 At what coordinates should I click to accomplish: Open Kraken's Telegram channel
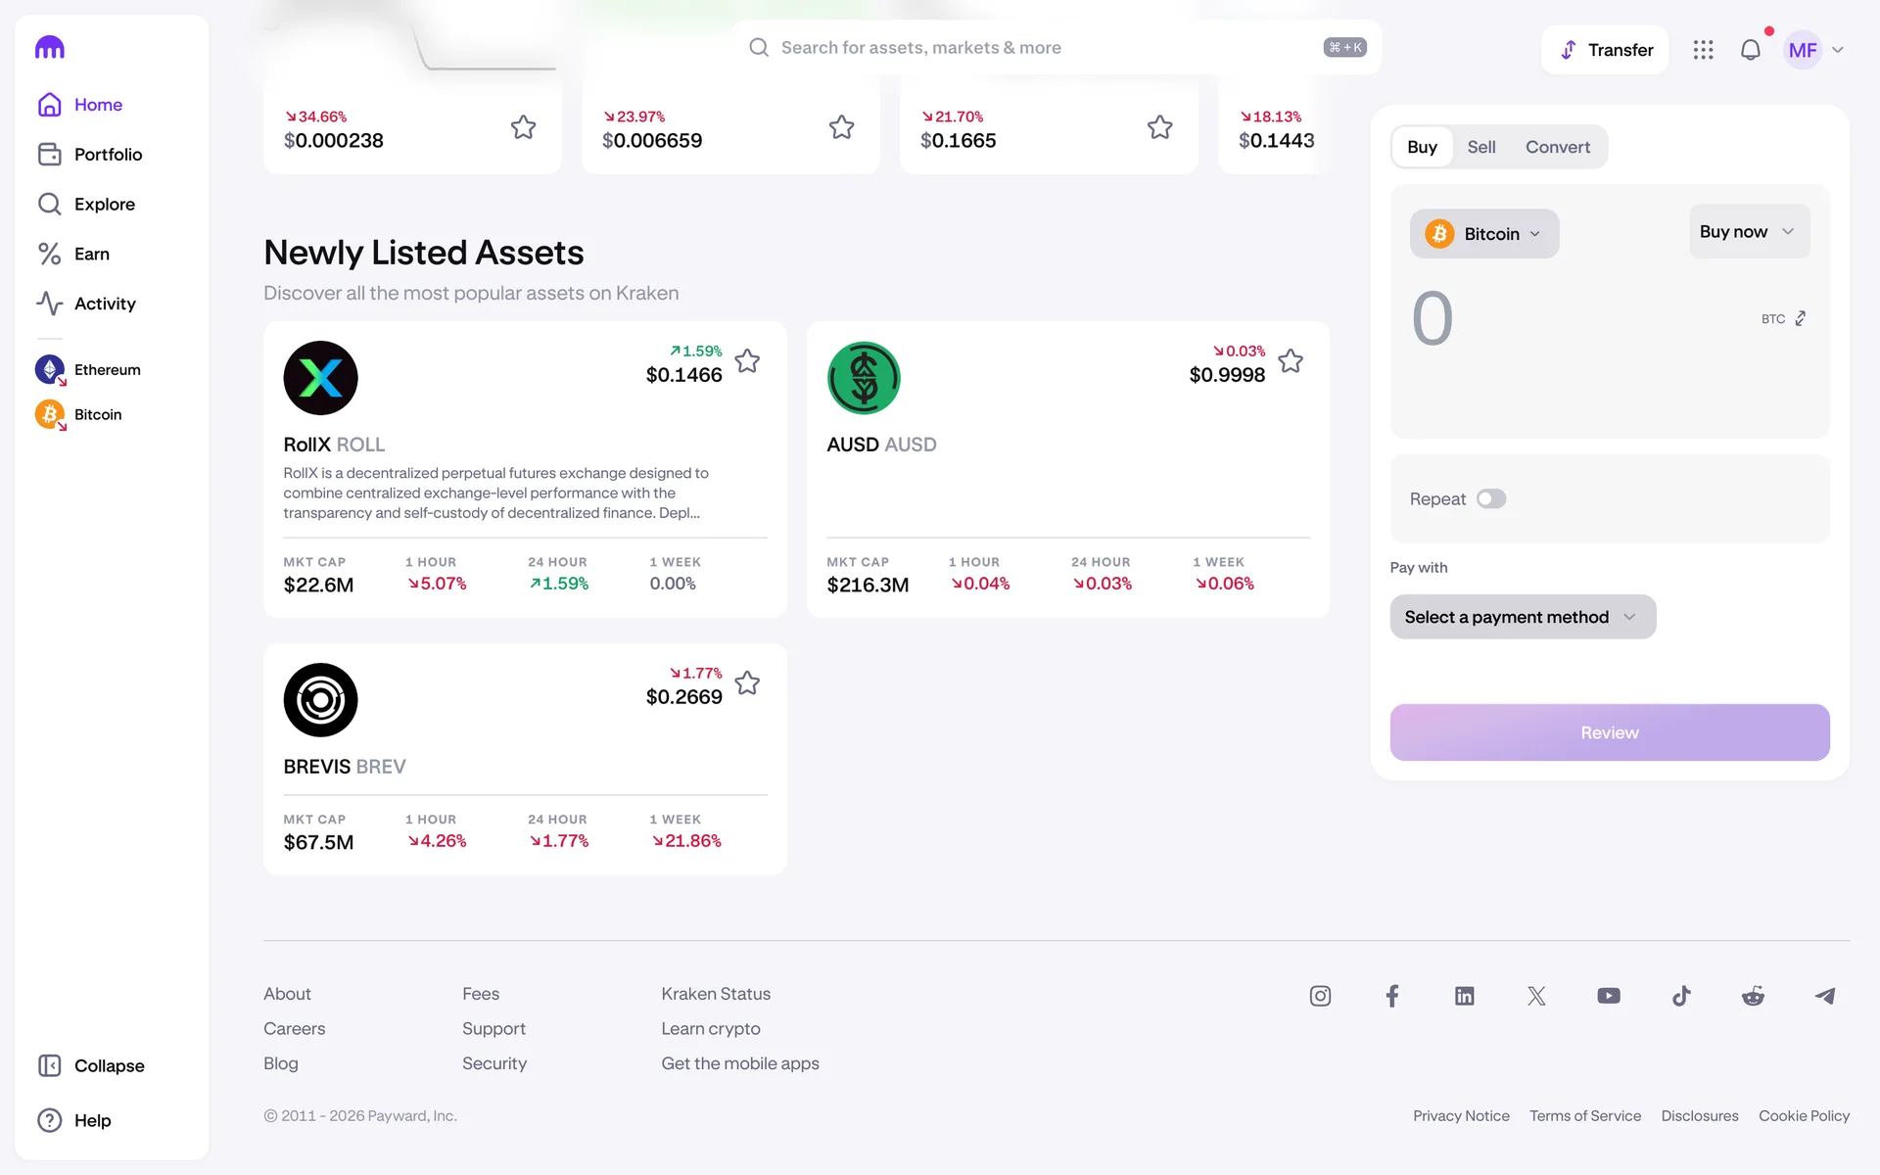[x=1825, y=996]
